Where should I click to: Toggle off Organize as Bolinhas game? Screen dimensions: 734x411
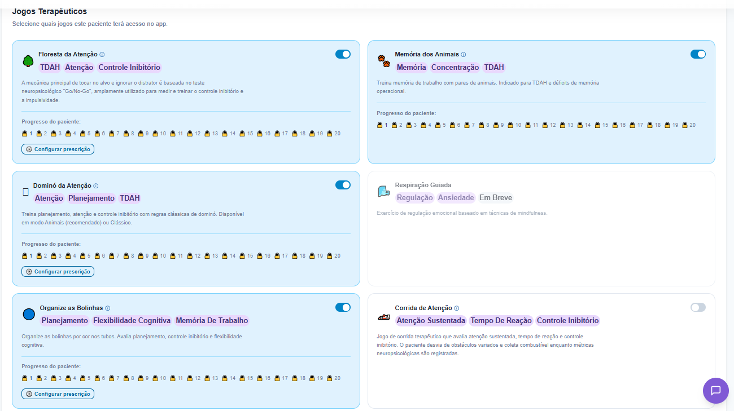[x=343, y=307]
